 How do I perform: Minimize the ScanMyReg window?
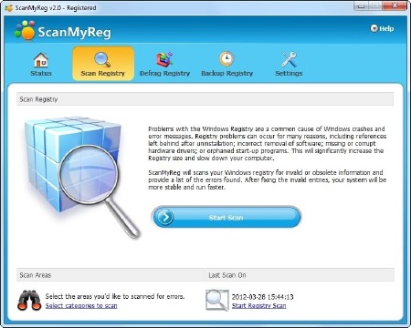[x=362, y=5]
